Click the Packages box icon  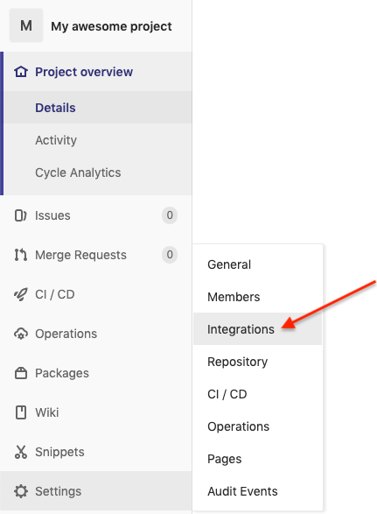(21, 373)
